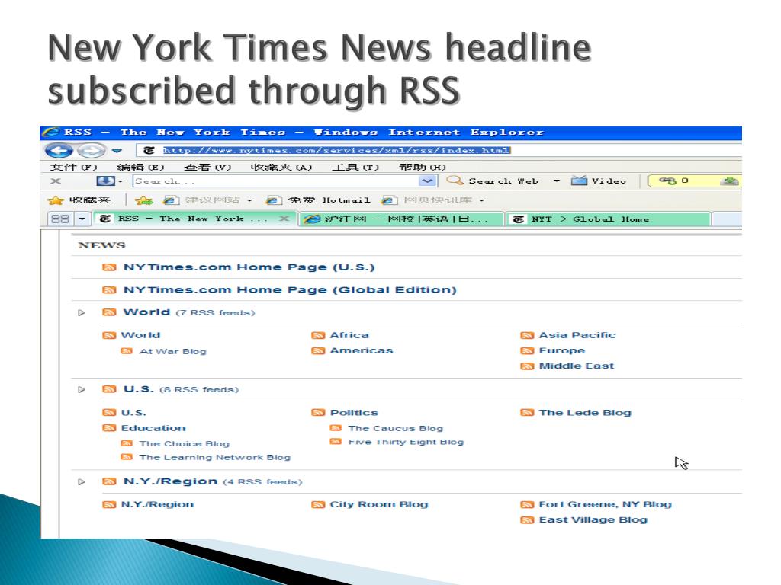Close the search toolbar with the X

tap(56, 181)
